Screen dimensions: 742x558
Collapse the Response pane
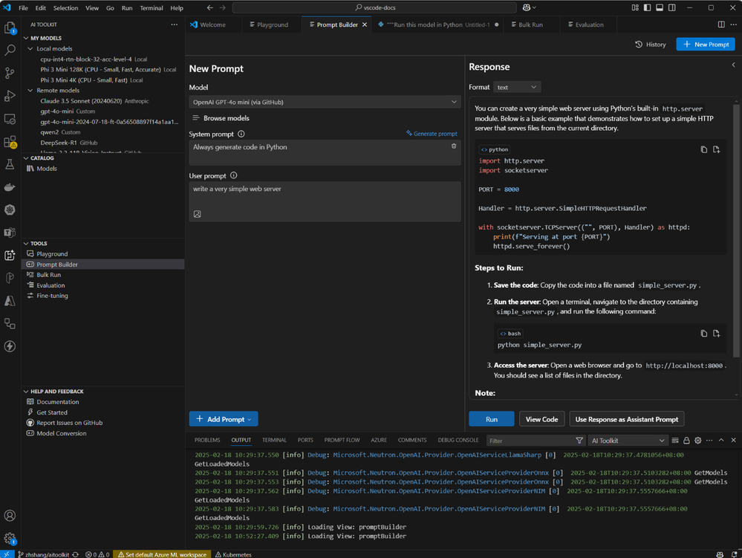click(x=734, y=65)
